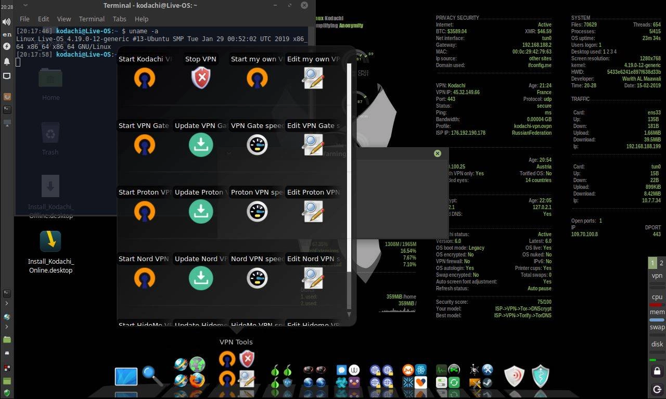666x399 pixels.
Task: Open Edit VPN Gate settings
Action: (313, 145)
